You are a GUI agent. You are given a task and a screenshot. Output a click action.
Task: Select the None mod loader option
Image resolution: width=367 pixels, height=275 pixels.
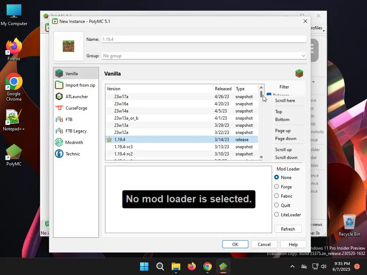(283, 177)
